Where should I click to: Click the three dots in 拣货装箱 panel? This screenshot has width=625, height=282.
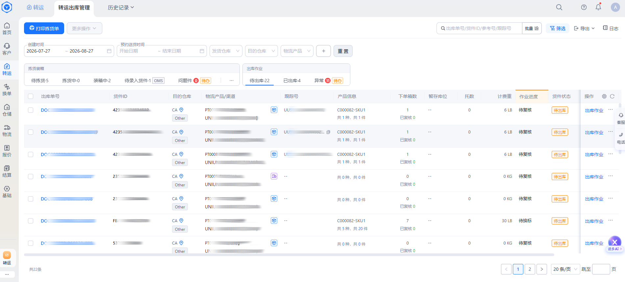pos(232,81)
